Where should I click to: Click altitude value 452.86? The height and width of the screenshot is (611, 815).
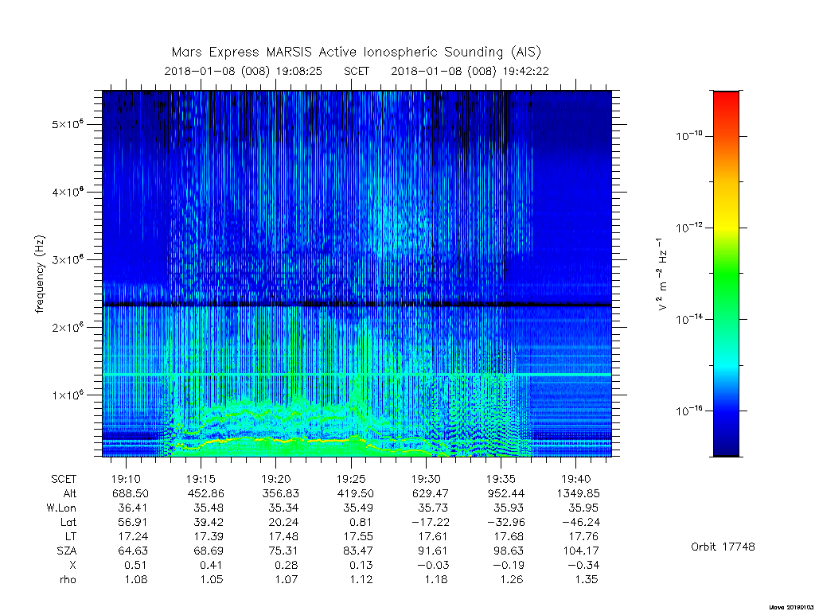pos(206,493)
